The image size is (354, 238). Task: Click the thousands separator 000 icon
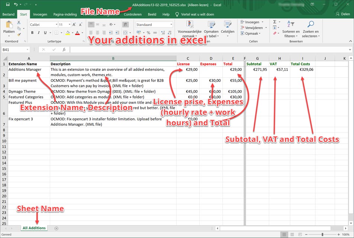[155, 33]
